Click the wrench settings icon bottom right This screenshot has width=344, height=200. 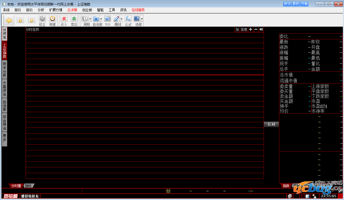(340, 191)
